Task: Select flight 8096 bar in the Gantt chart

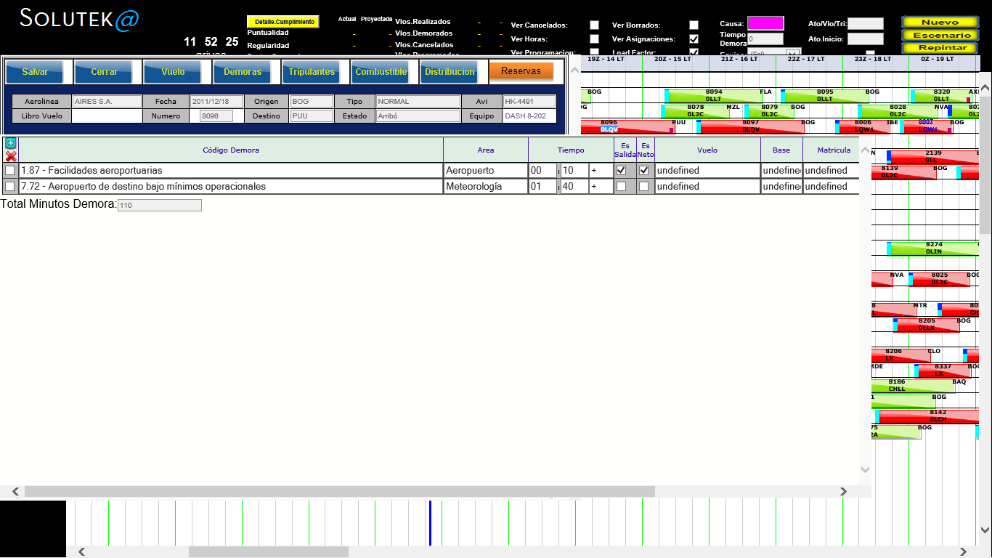Action: tap(628, 126)
